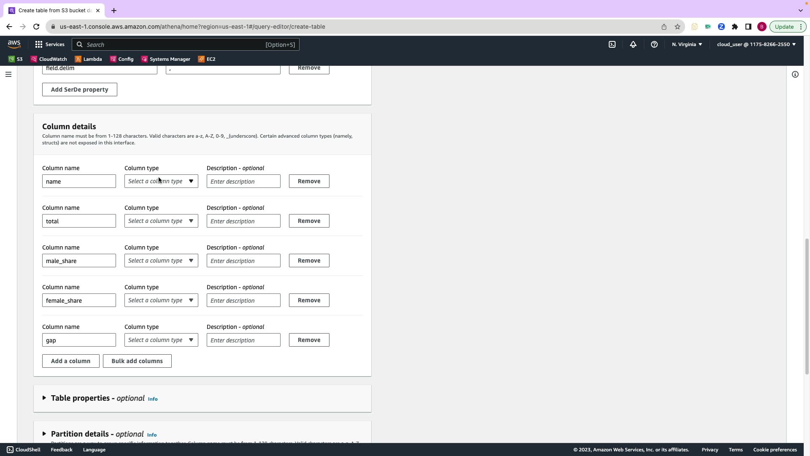Click the AWS logo home icon

(14, 44)
